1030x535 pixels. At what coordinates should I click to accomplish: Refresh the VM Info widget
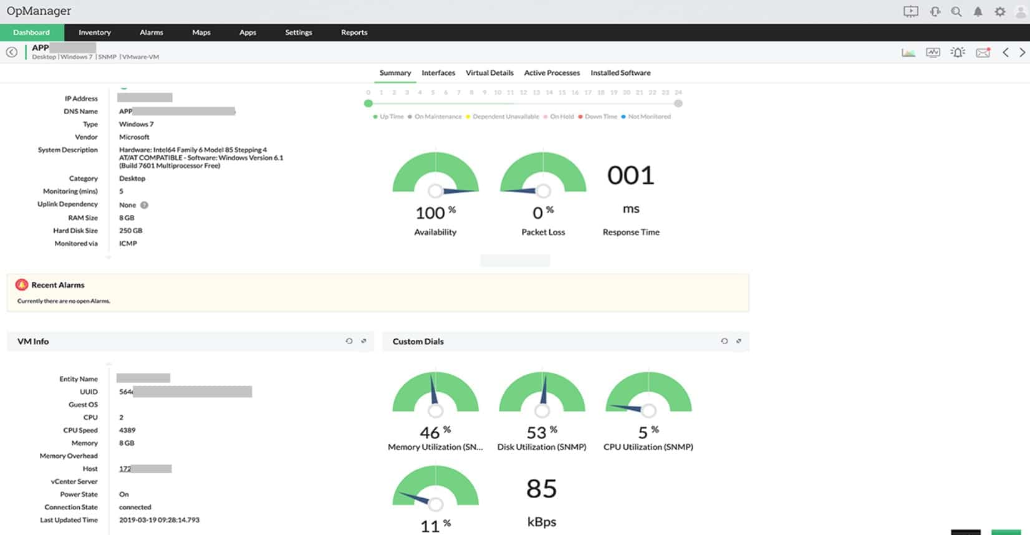tap(349, 341)
